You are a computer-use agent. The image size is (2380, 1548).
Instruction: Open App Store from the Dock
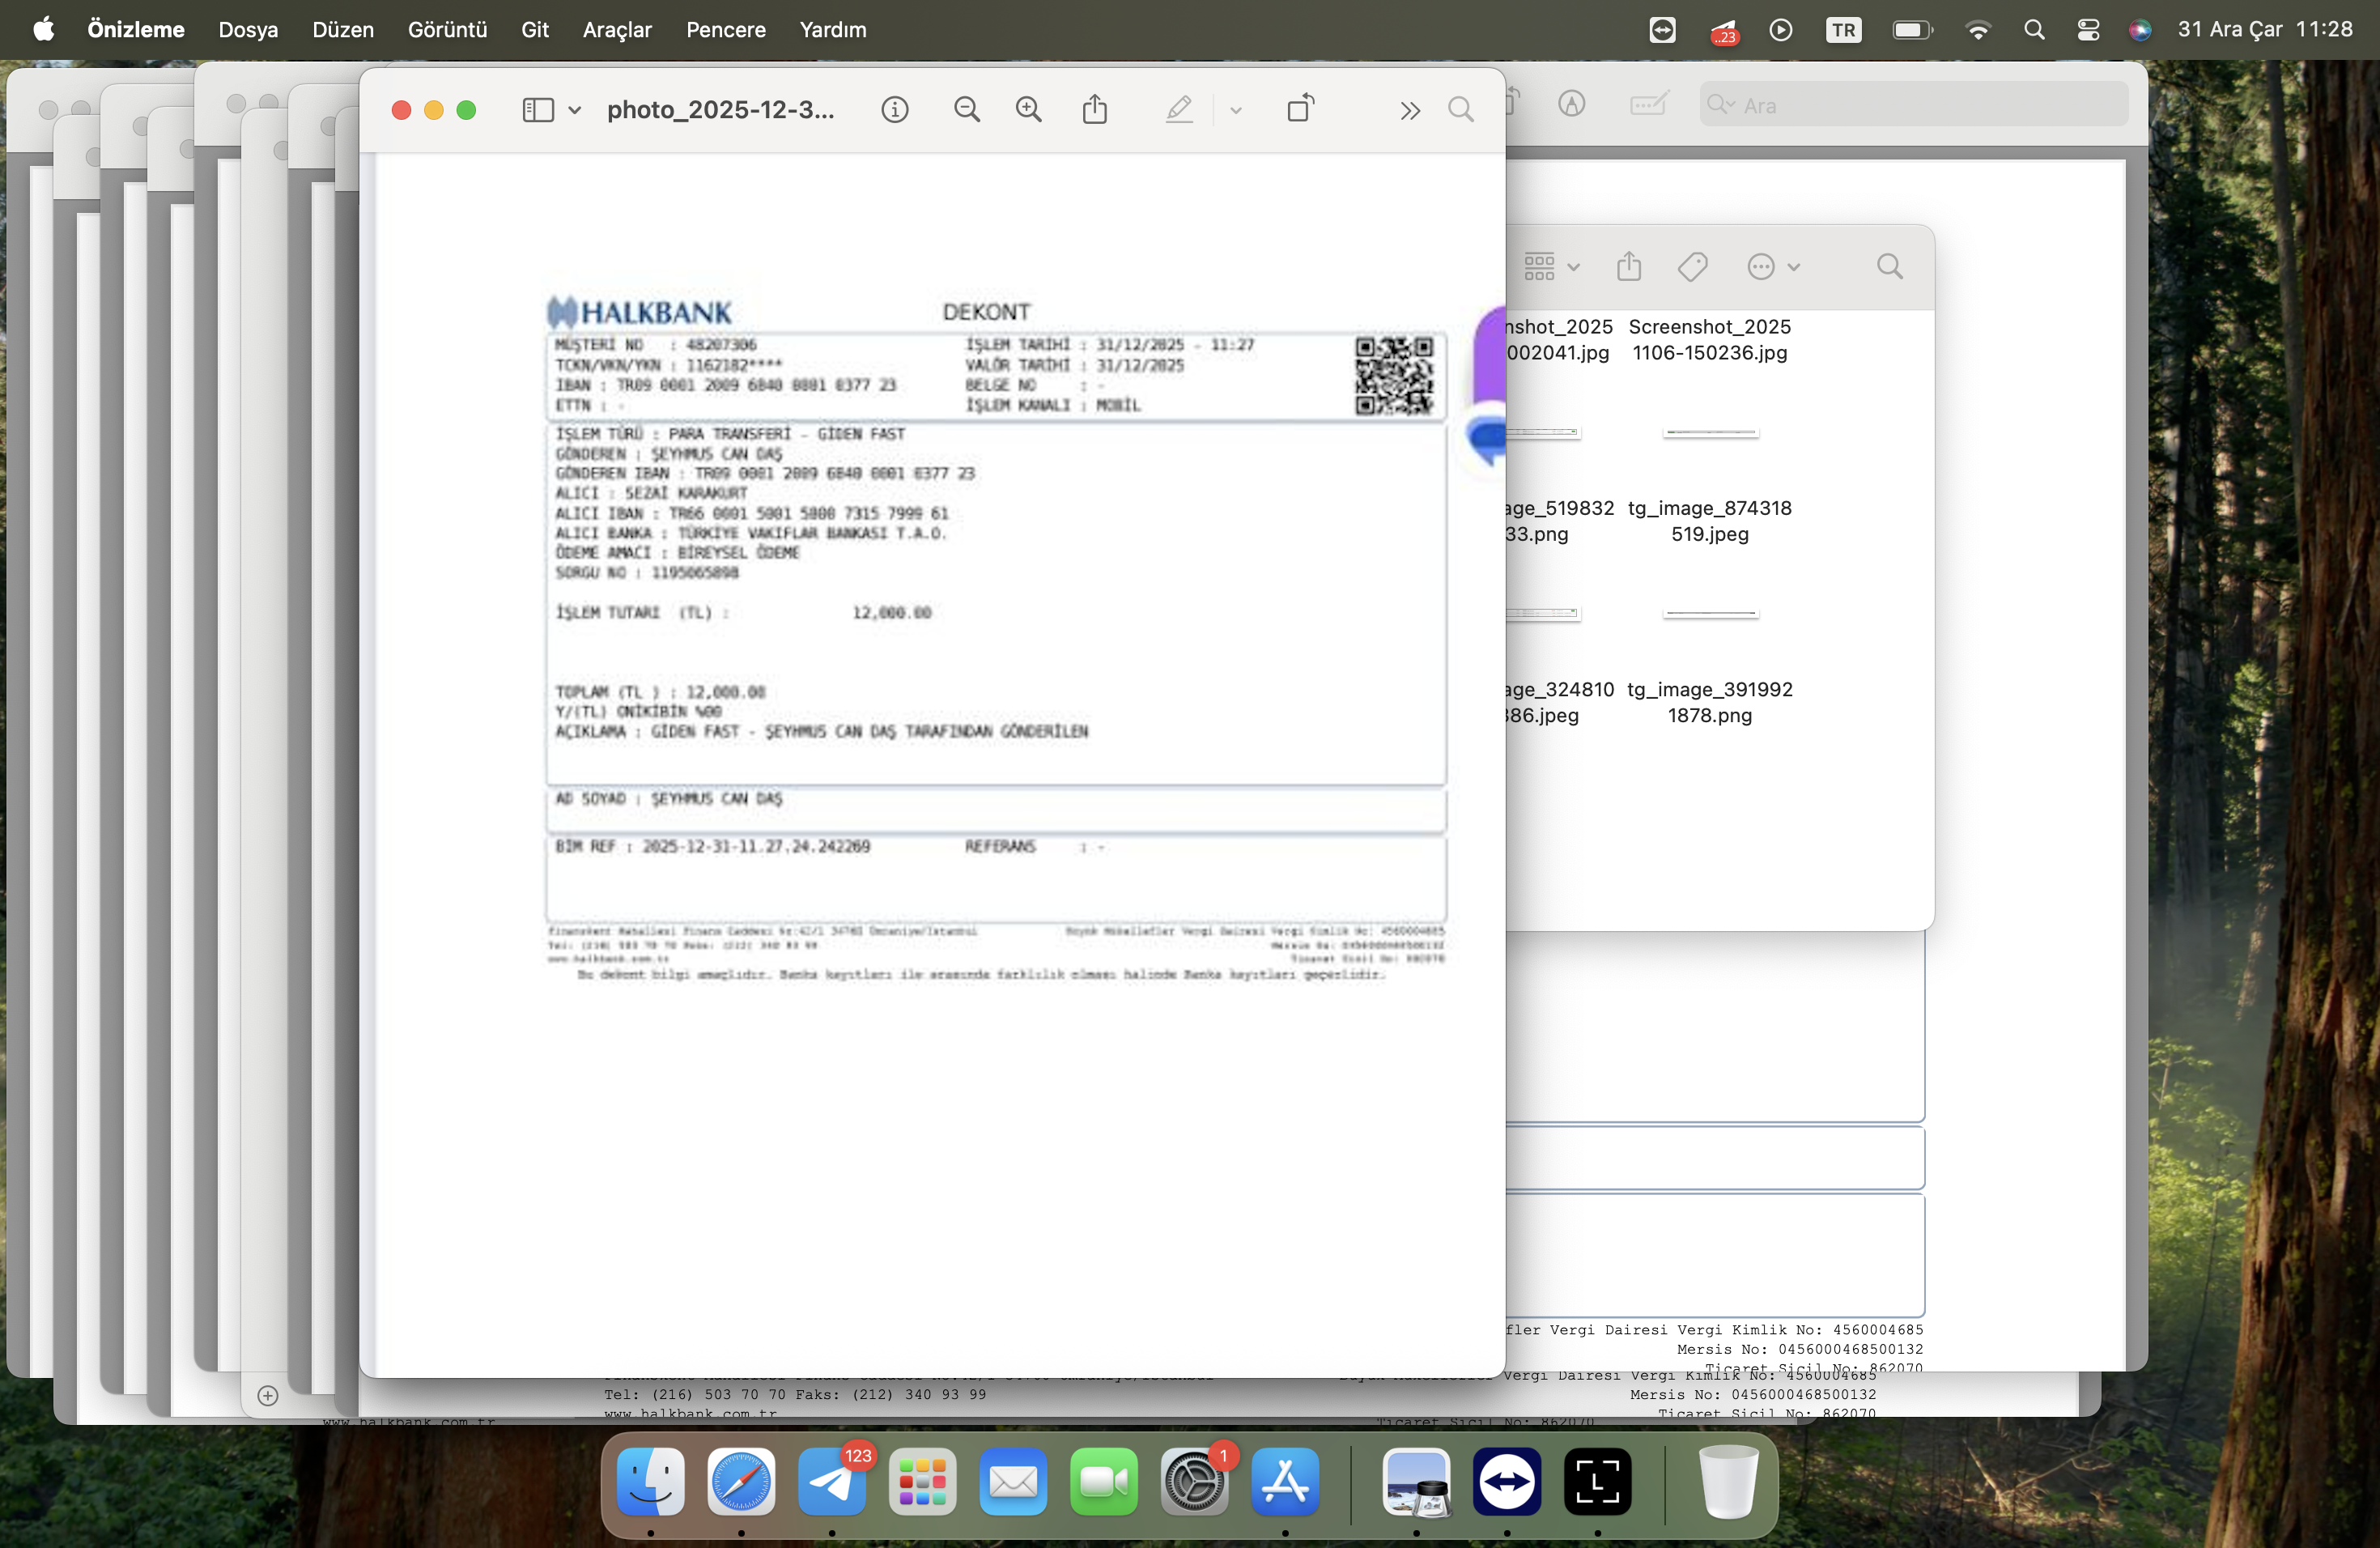coord(1285,1481)
